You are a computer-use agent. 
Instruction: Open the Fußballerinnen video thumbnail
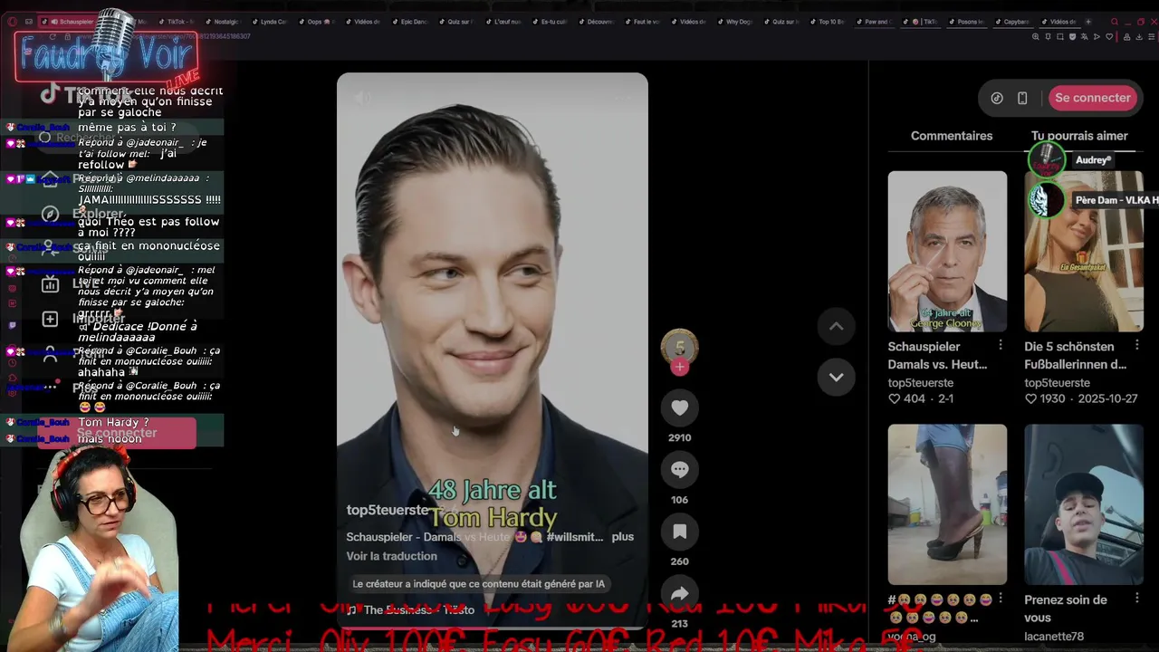(x=1084, y=252)
